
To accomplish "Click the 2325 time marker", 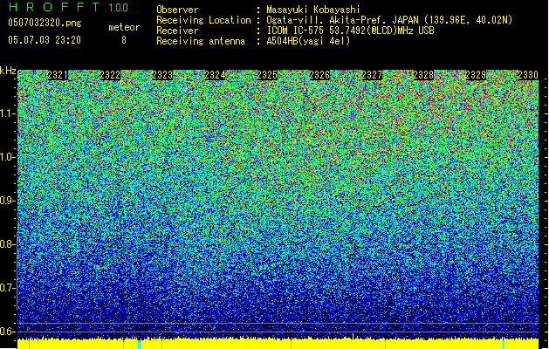I will [267, 75].
